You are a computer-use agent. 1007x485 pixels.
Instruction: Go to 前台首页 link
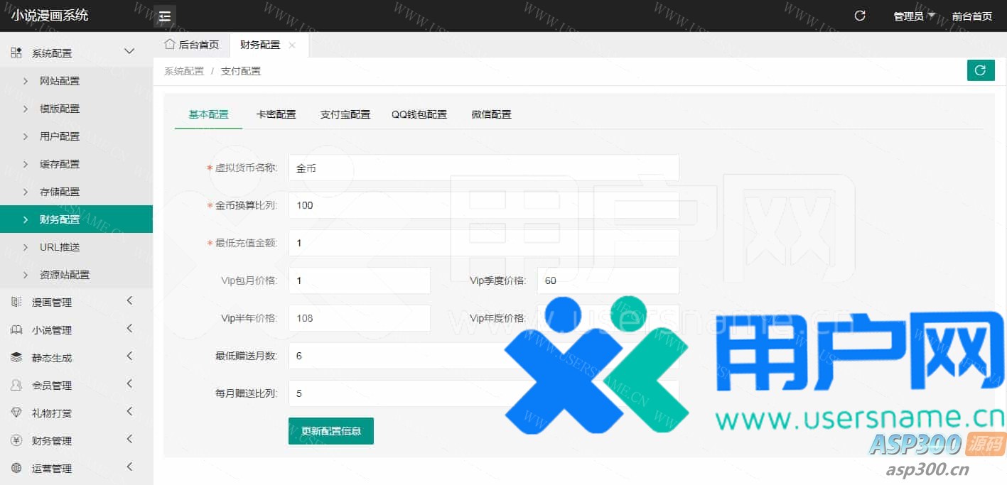971,16
